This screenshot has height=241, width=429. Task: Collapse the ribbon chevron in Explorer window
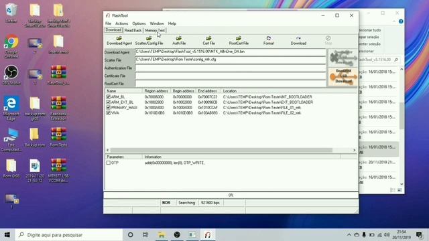394,21
